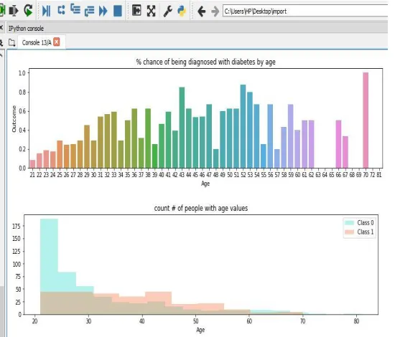Click the working directory path field
This screenshot has width=395, height=337.
click(305, 11)
